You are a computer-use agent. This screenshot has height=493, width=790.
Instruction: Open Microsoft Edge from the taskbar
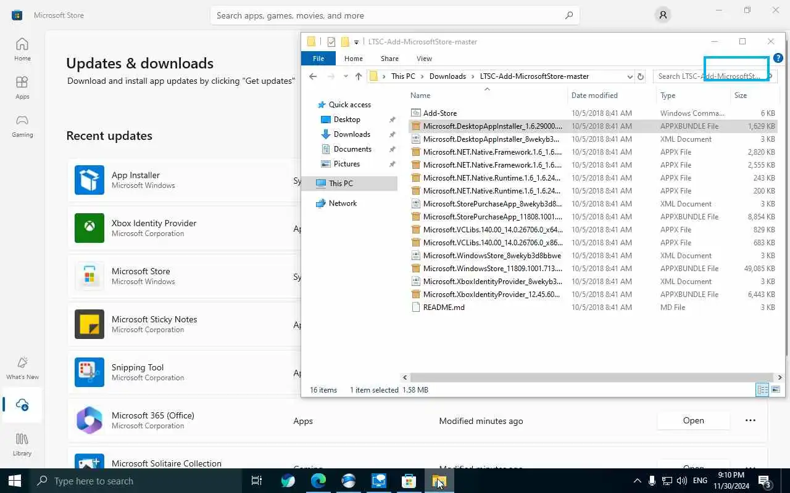[318, 481]
